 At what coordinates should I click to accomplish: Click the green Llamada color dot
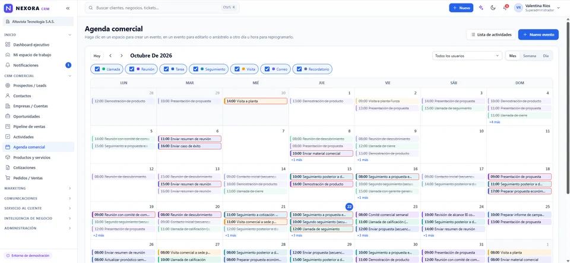[x=103, y=69]
